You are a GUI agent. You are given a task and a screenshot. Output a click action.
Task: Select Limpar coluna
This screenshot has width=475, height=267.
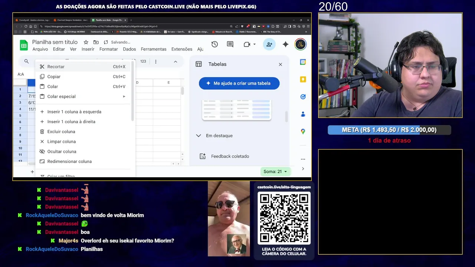click(x=83, y=142)
